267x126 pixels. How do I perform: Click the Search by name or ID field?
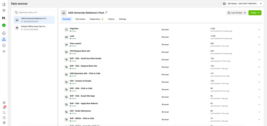click(x=34, y=12)
